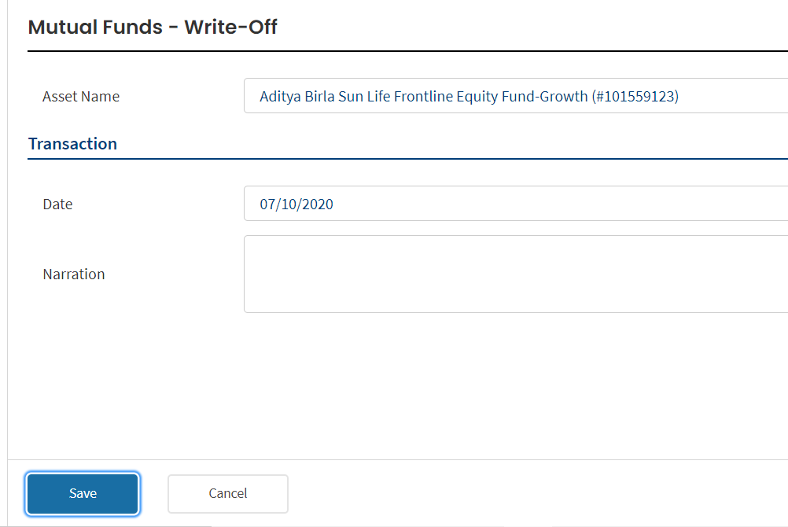This screenshot has height=527, width=788.
Task: Click the day portion 07 of date
Action: (267, 205)
